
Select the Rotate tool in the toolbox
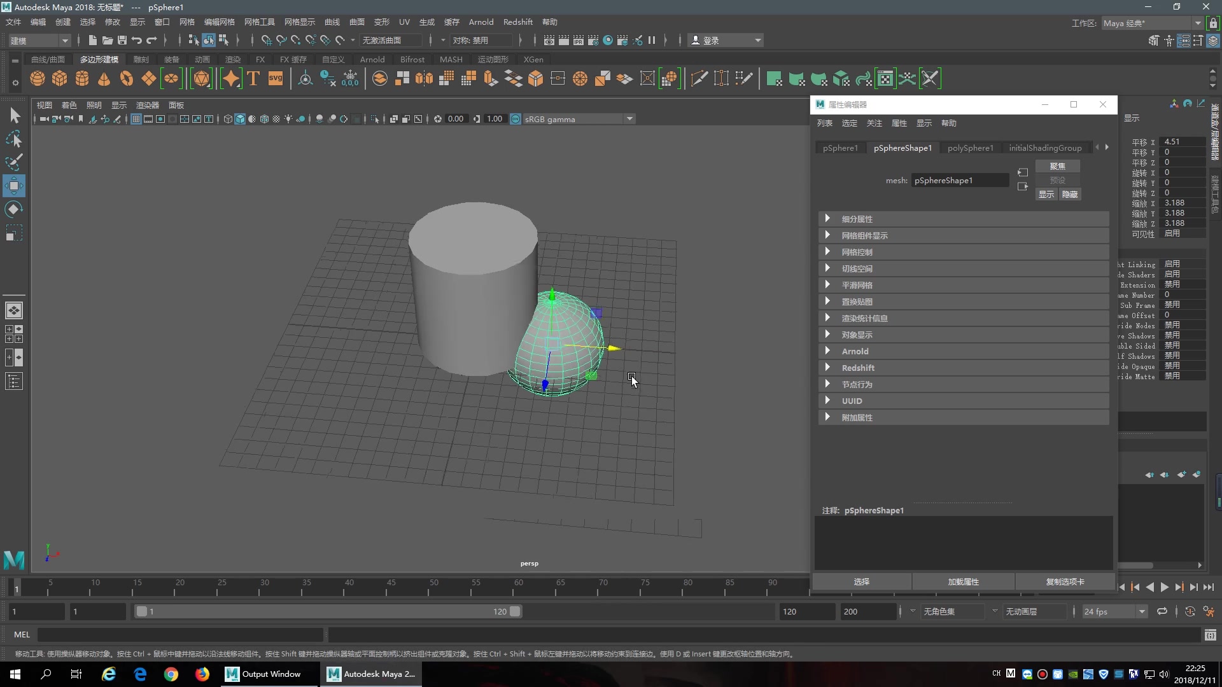(x=14, y=209)
